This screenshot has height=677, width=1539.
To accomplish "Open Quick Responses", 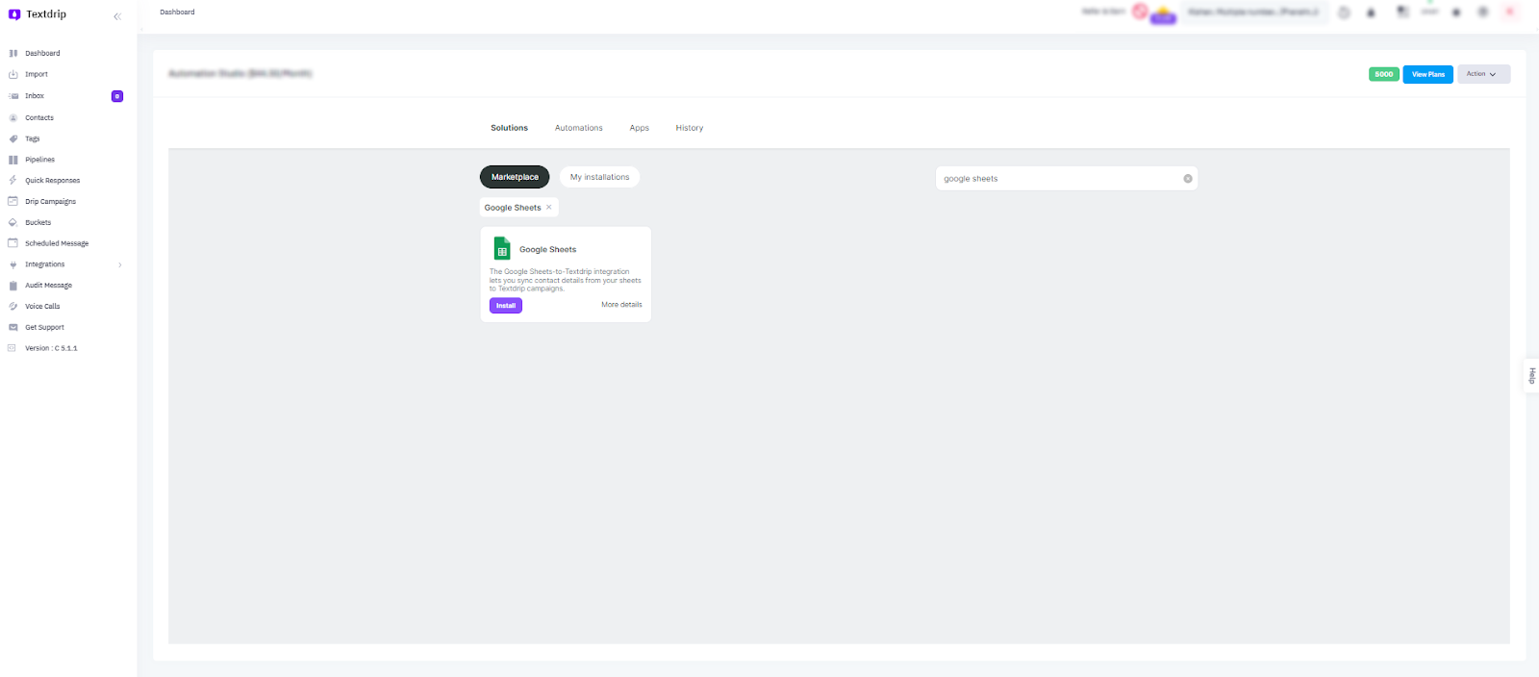I will coord(53,181).
